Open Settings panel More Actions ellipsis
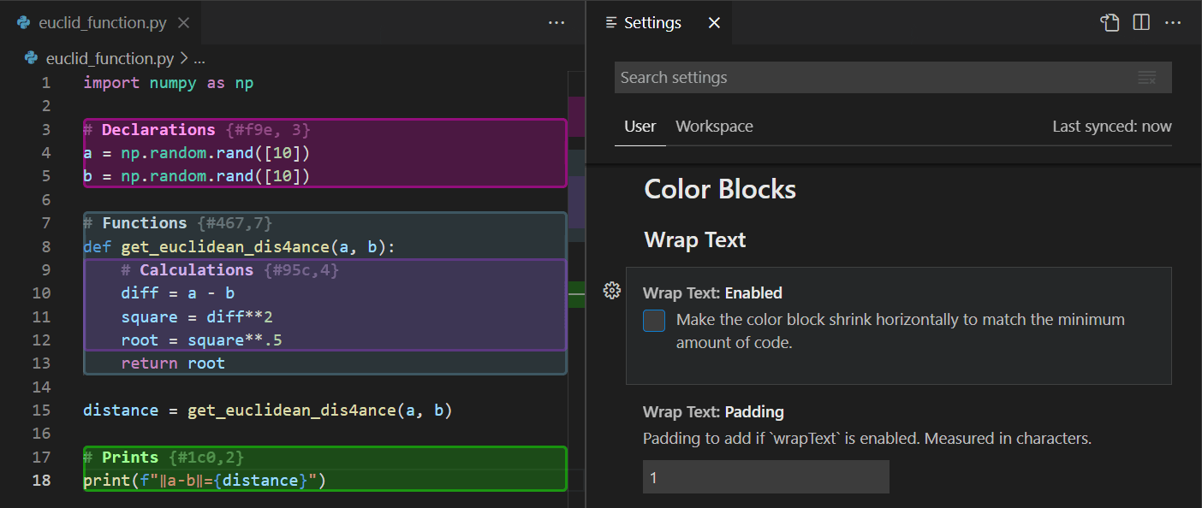 1173,23
